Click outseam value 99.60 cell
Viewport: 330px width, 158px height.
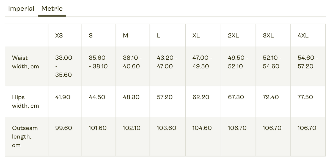pos(64,128)
